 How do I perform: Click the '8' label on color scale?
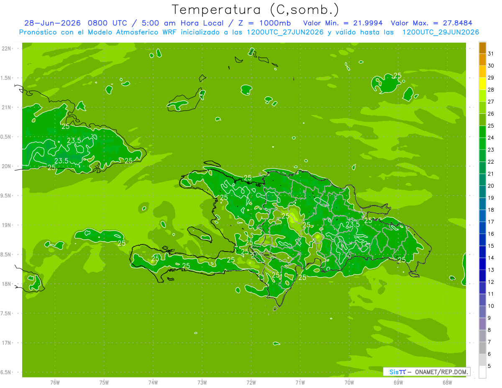489,330
